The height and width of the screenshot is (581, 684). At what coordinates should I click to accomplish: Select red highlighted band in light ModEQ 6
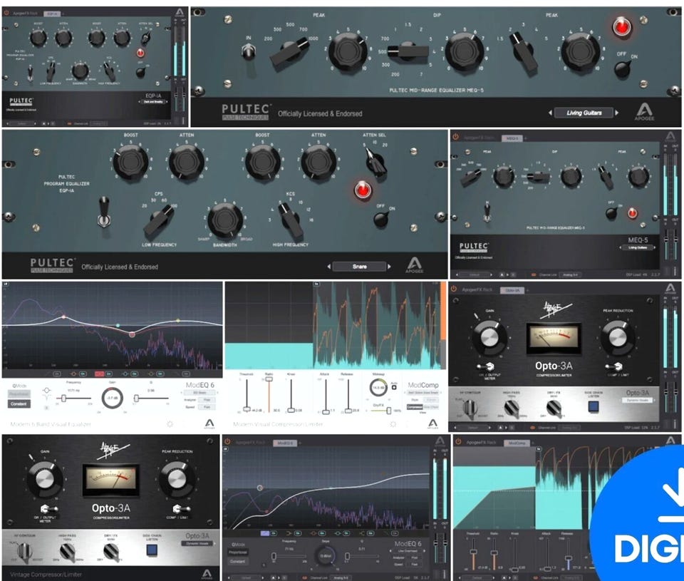click(99, 374)
